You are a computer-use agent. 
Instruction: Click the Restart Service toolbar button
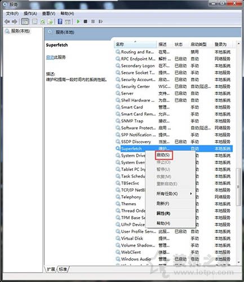pyautogui.click(x=101, y=21)
